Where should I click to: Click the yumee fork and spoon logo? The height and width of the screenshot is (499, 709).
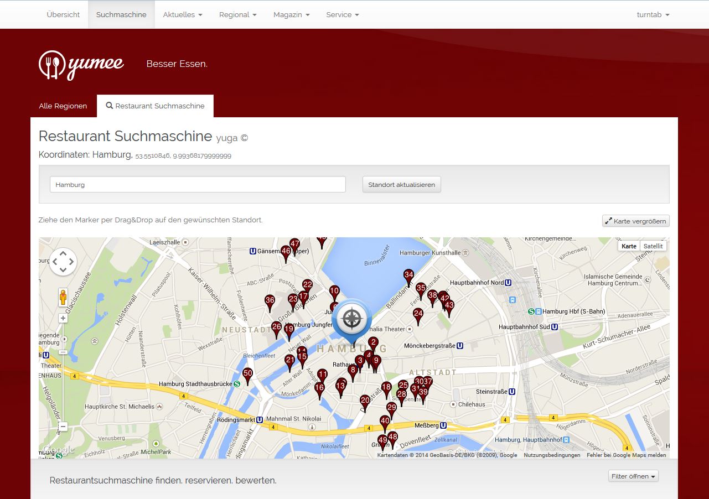(x=81, y=65)
